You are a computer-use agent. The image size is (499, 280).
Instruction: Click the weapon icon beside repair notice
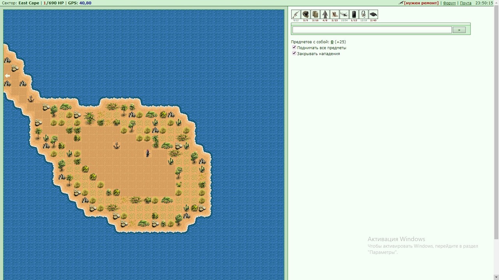coord(401,3)
